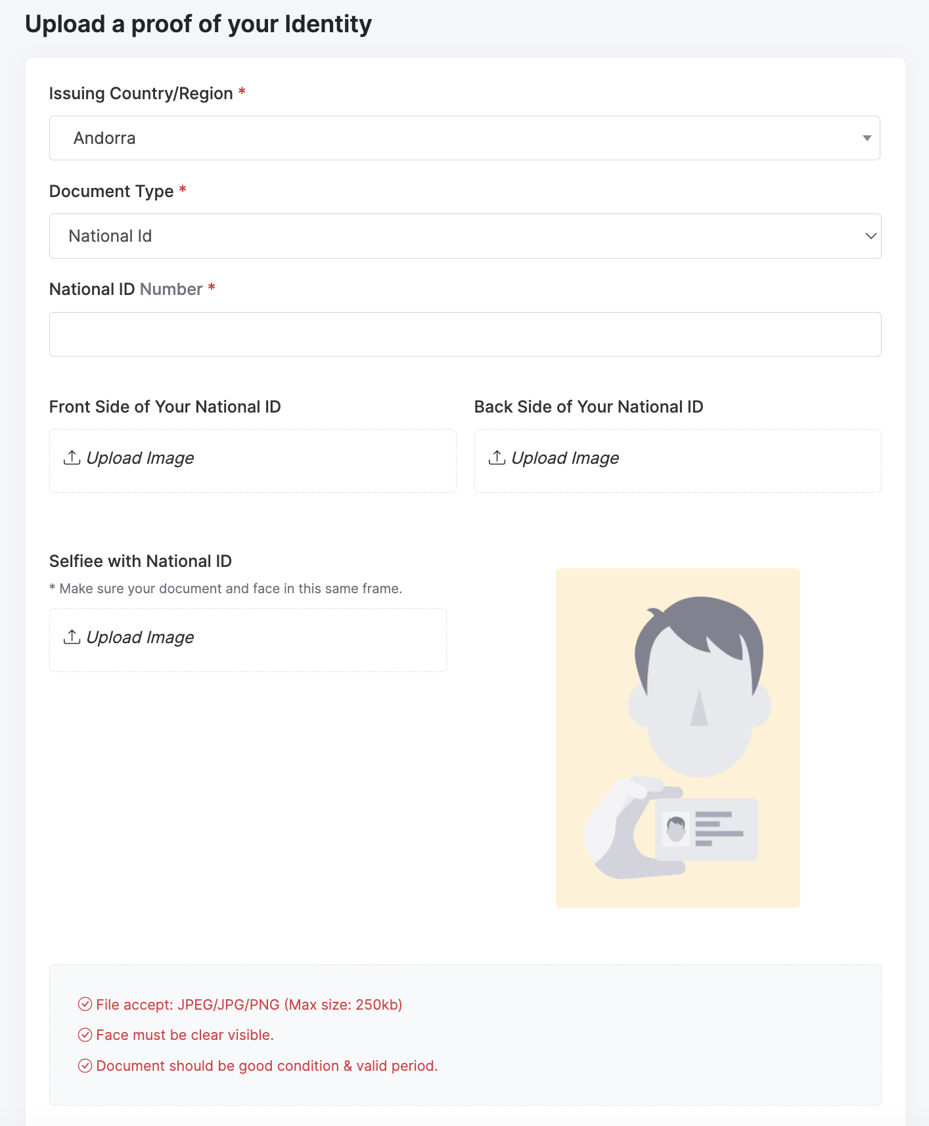The height and width of the screenshot is (1126, 929).
Task: Click check-circle icon beside Document condition note
Action: 85,1066
